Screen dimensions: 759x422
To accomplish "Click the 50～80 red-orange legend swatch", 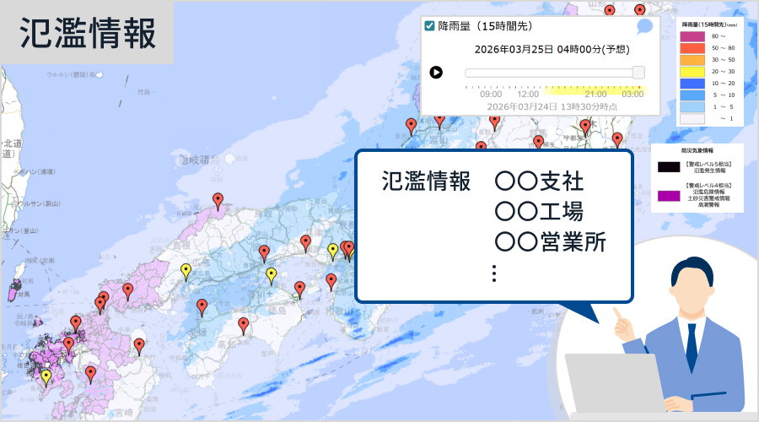I will tap(692, 48).
